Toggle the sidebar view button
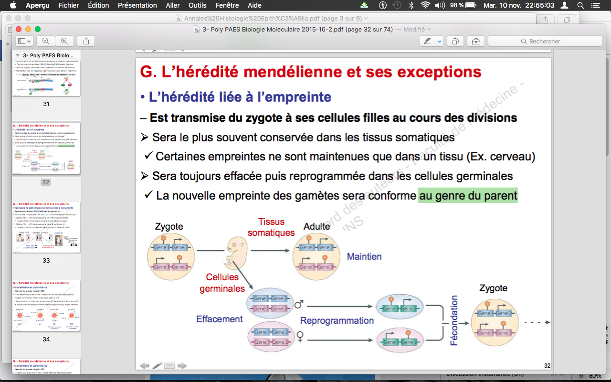The height and width of the screenshot is (382, 611). click(24, 41)
